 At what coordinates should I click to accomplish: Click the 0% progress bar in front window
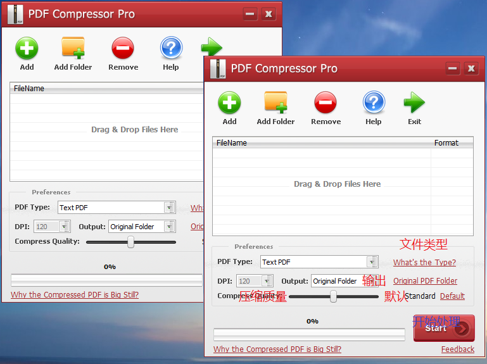pos(309,335)
